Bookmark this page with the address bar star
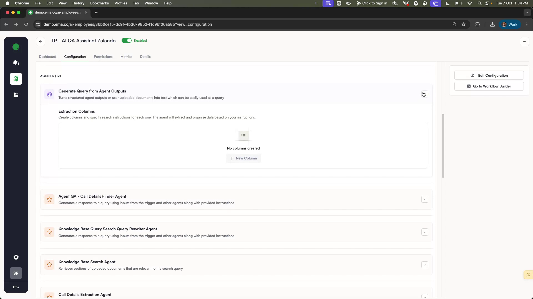533x299 pixels. point(464,24)
